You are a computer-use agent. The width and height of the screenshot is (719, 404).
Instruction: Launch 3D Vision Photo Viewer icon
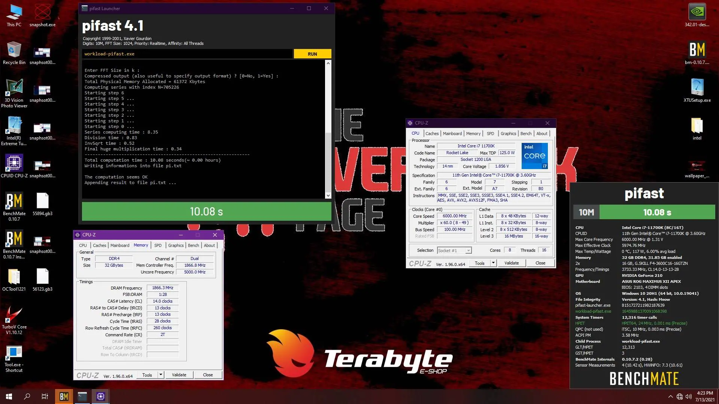14,94
